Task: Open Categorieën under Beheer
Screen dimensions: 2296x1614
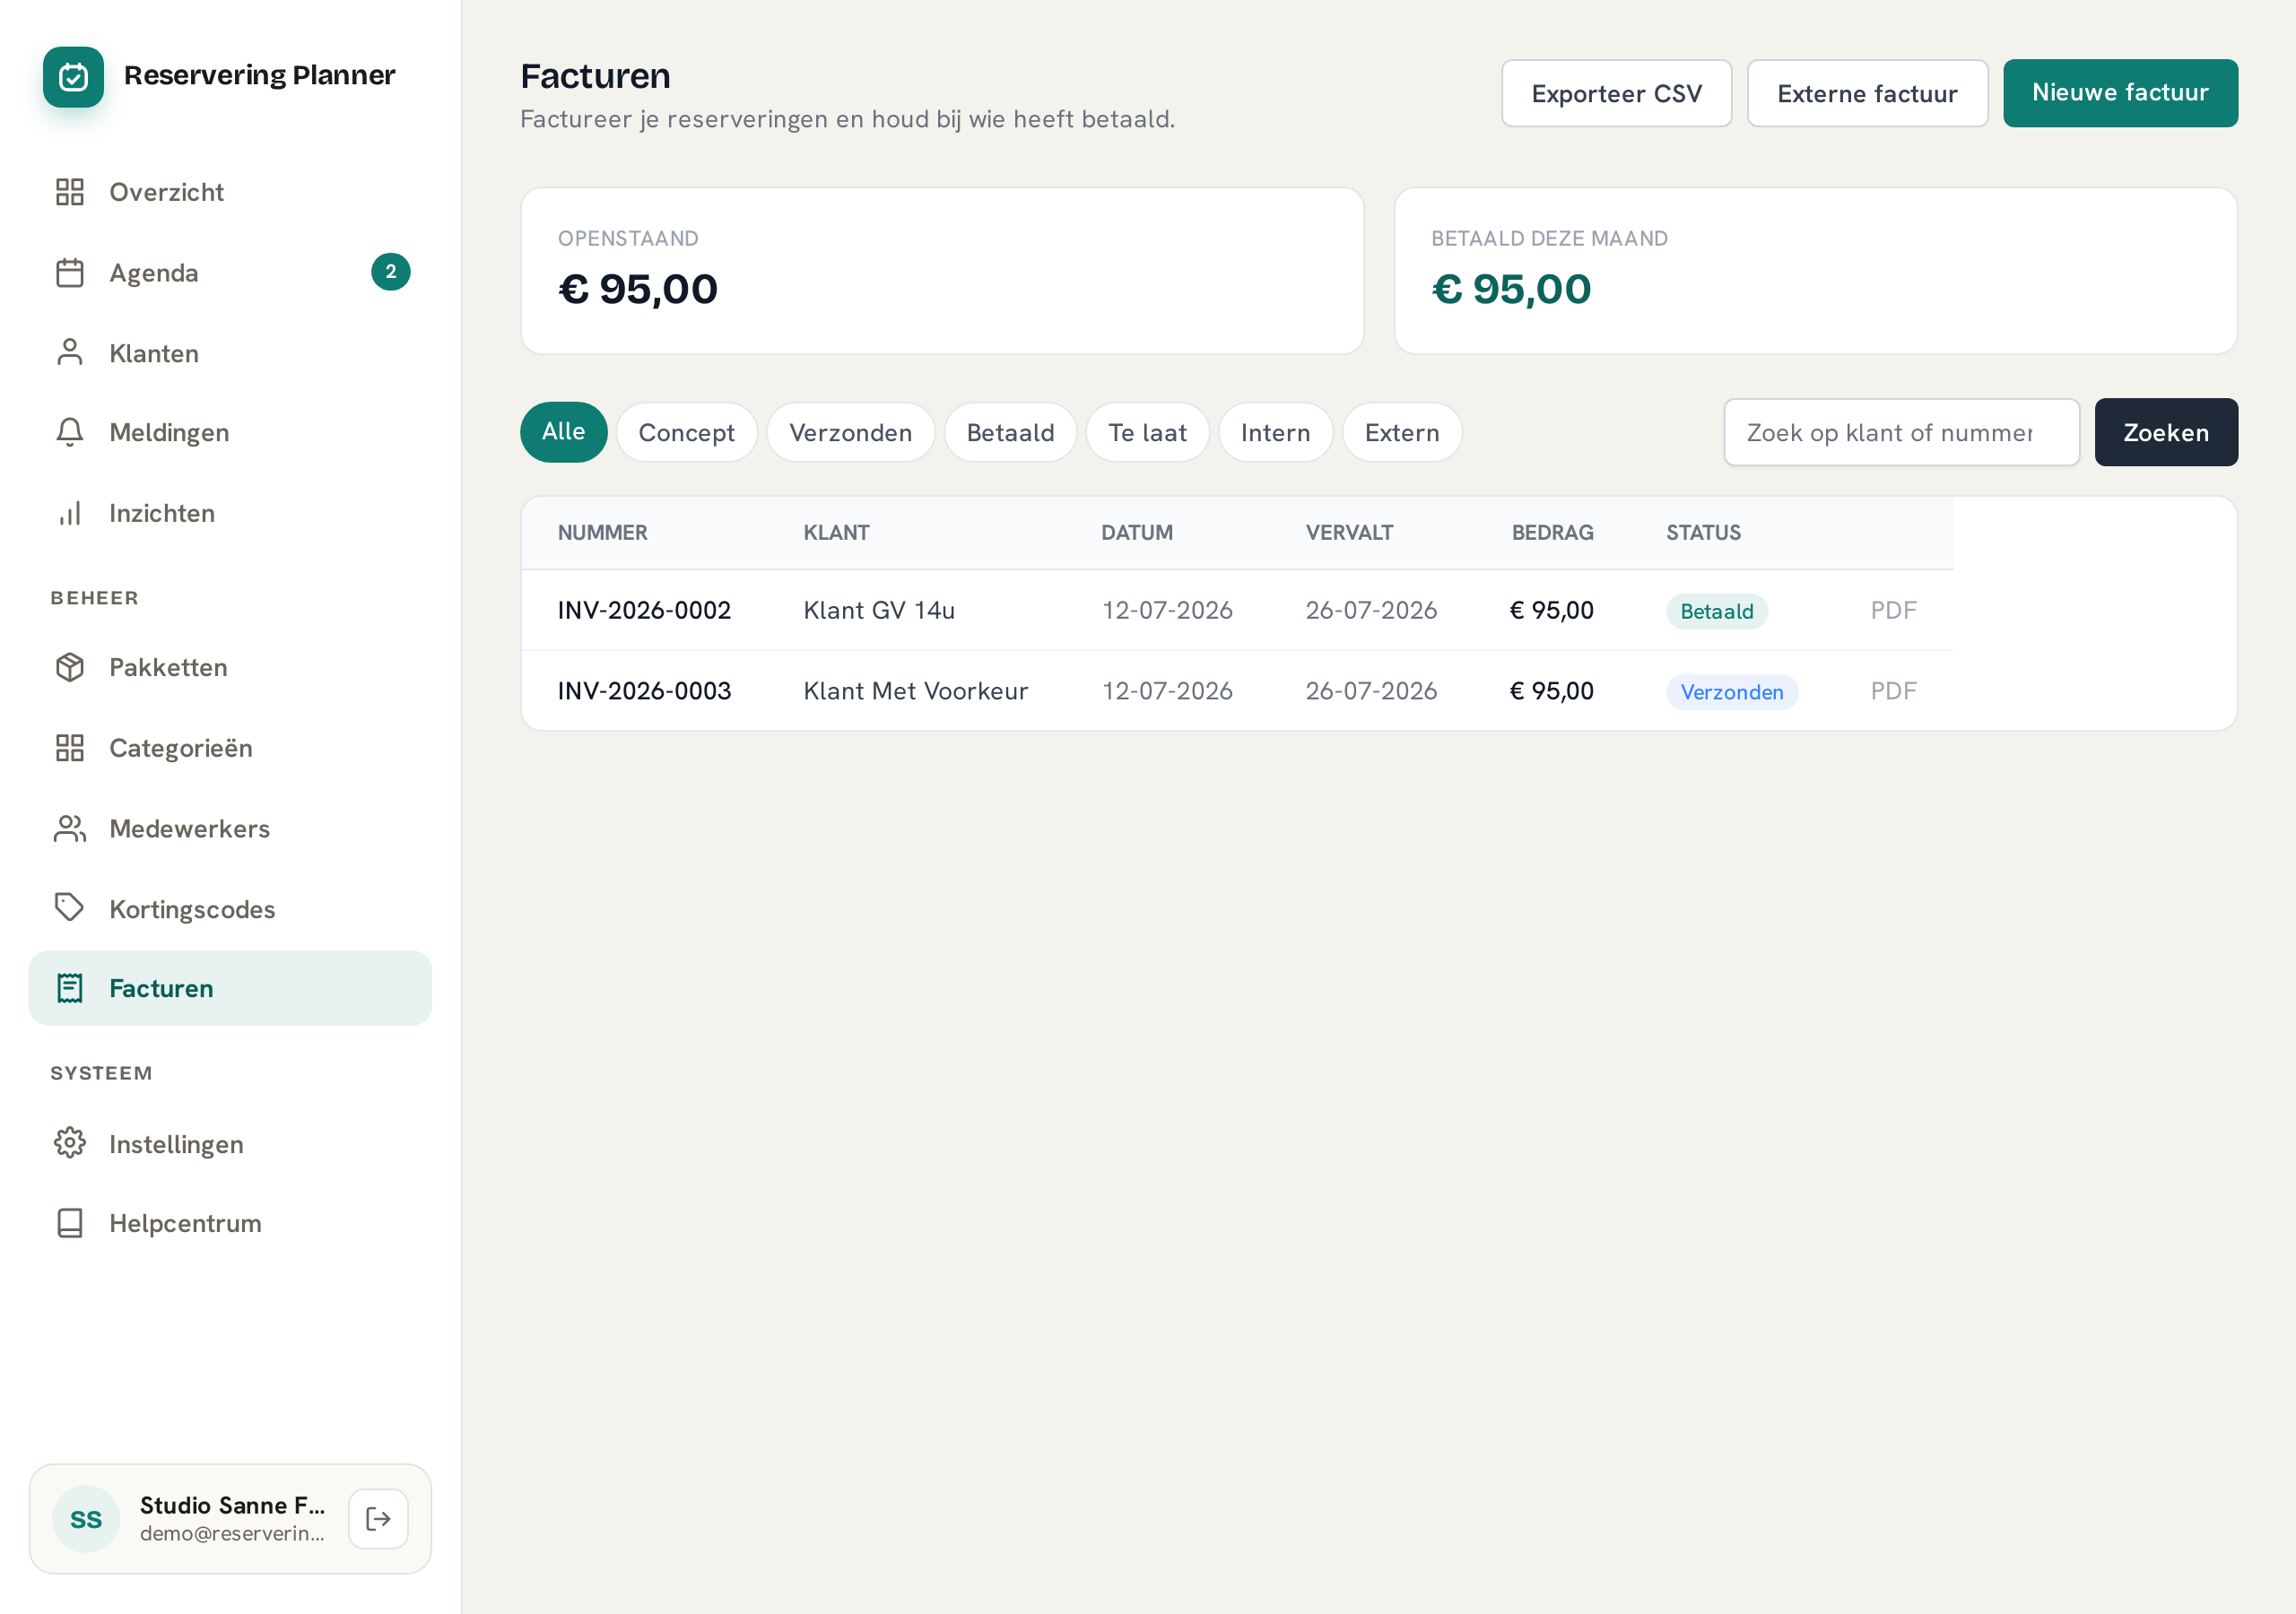Action: point(230,748)
